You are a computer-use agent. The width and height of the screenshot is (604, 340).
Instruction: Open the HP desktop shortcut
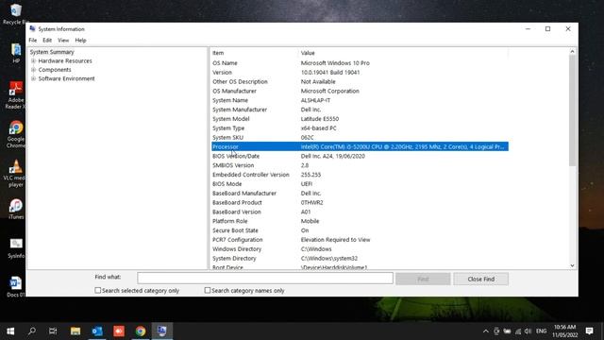pyautogui.click(x=16, y=53)
